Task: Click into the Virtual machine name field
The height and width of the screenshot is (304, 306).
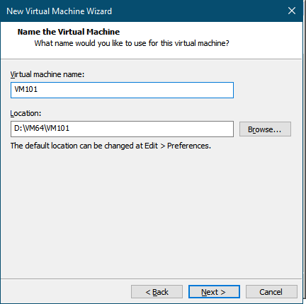Action: click(x=122, y=90)
